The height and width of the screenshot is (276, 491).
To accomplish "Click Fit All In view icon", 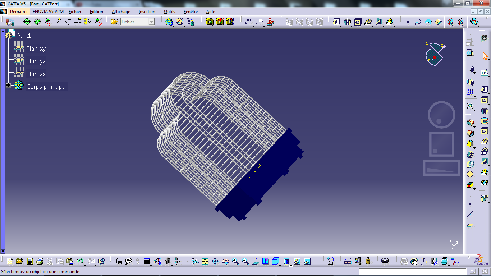I will click(x=205, y=261).
